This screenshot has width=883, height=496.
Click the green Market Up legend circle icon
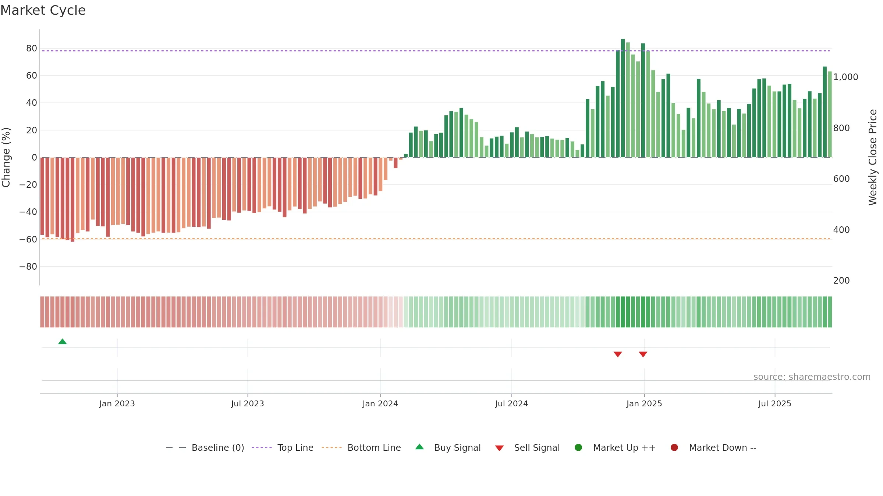[578, 448]
